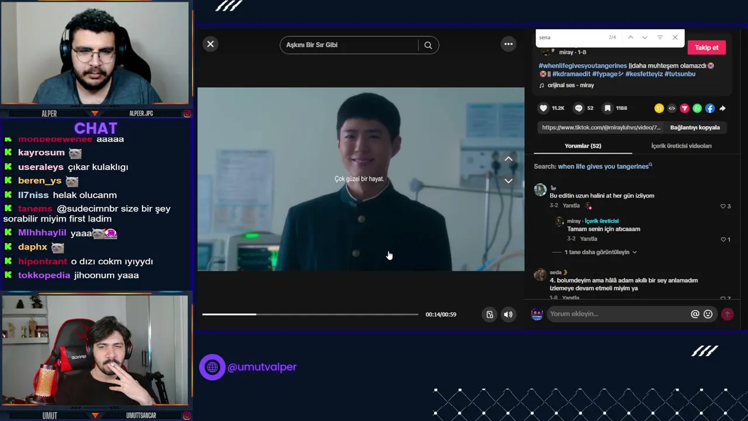
Task: Open emoji picker in comment box
Action: (708, 314)
